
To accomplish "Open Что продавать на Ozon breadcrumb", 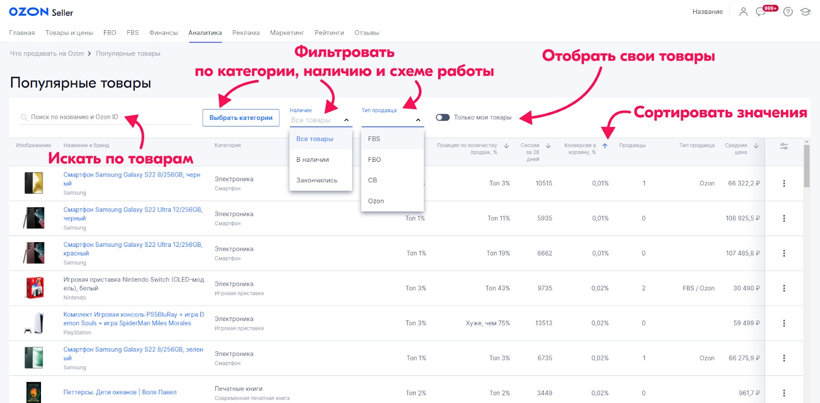I will click(47, 53).
